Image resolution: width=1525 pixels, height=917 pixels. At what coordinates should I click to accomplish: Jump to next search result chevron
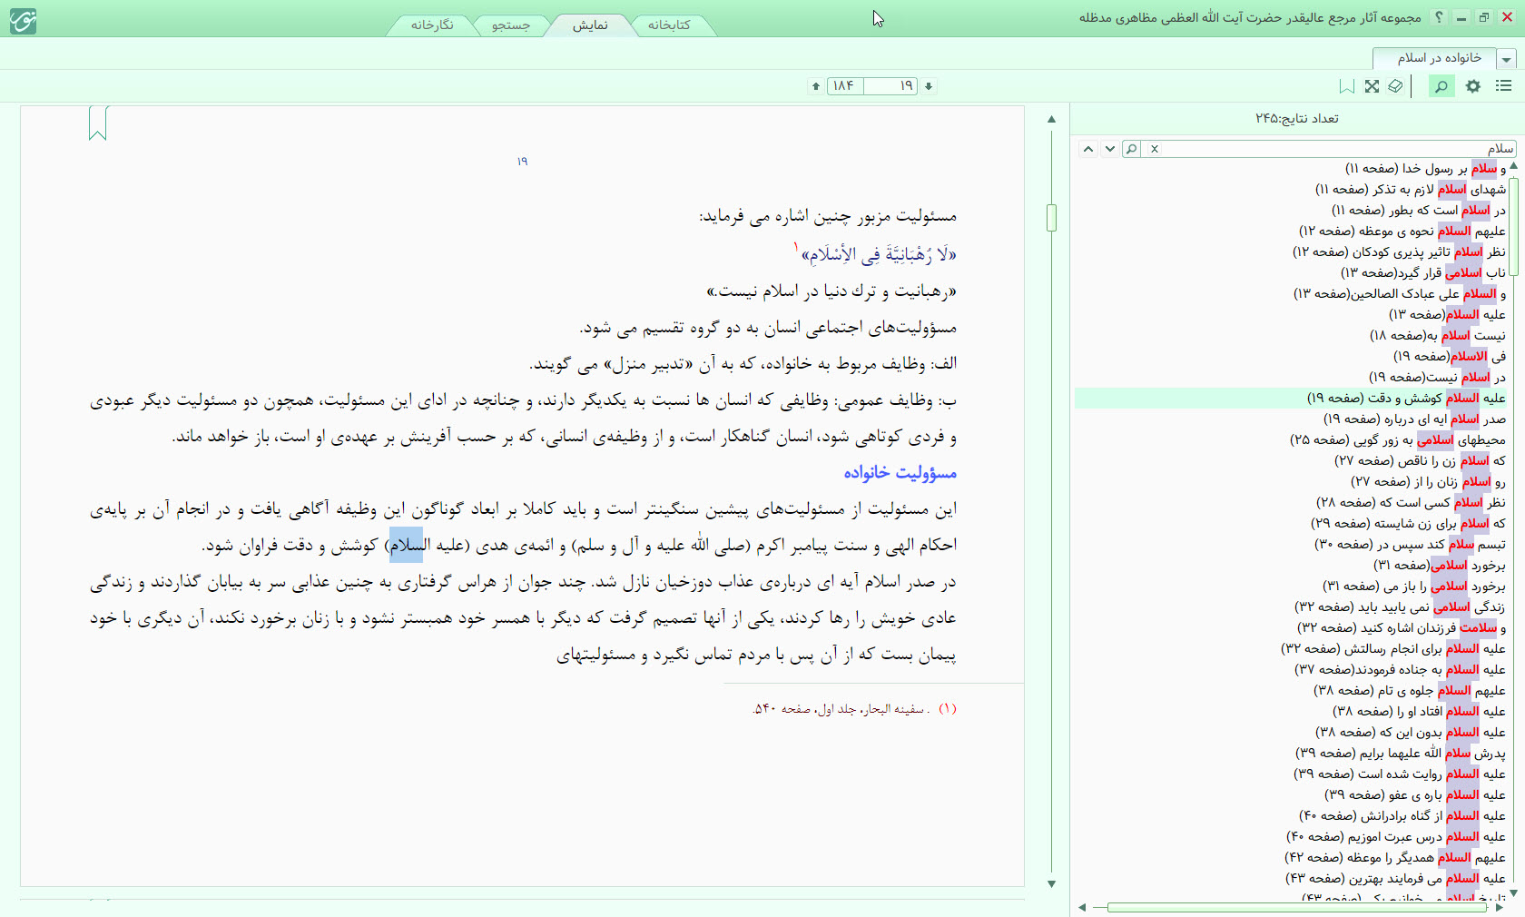pos(1109,149)
